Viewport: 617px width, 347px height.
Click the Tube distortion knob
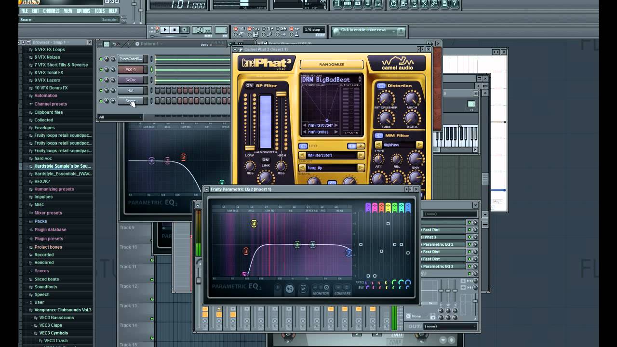tap(386, 118)
